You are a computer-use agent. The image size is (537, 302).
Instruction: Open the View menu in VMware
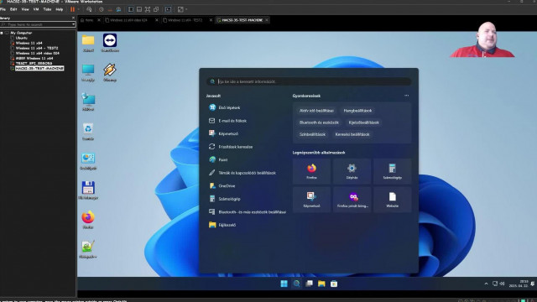pos(25,9)
